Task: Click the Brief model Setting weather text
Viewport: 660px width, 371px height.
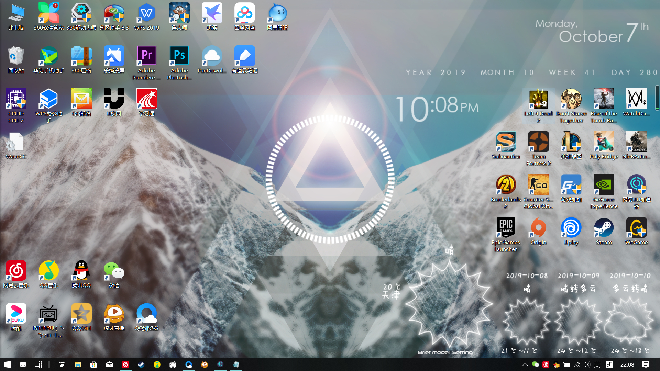Action: 445,352
